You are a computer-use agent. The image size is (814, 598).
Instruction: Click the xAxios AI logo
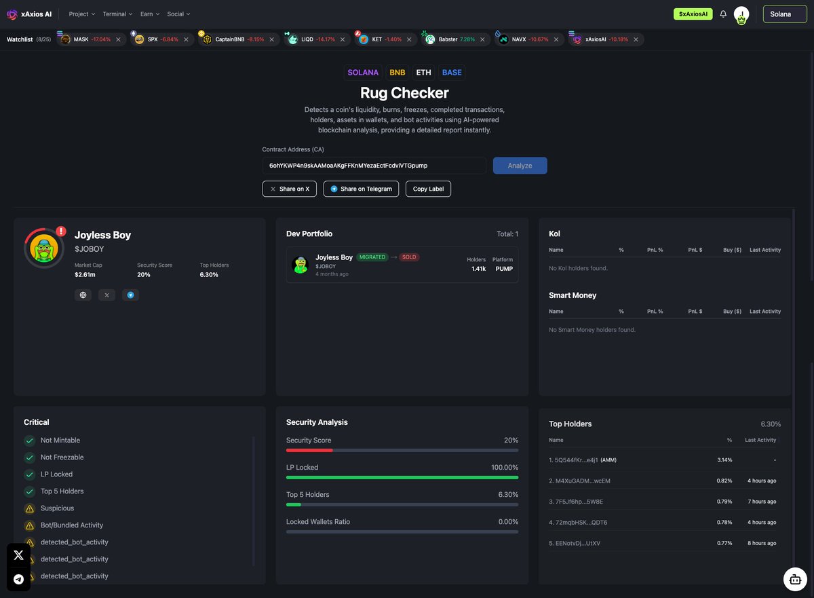click(29, 14)
